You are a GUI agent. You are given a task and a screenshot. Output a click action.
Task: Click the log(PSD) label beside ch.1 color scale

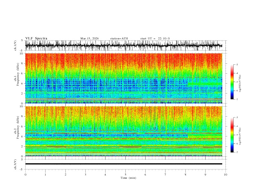[x=240, y=84]
